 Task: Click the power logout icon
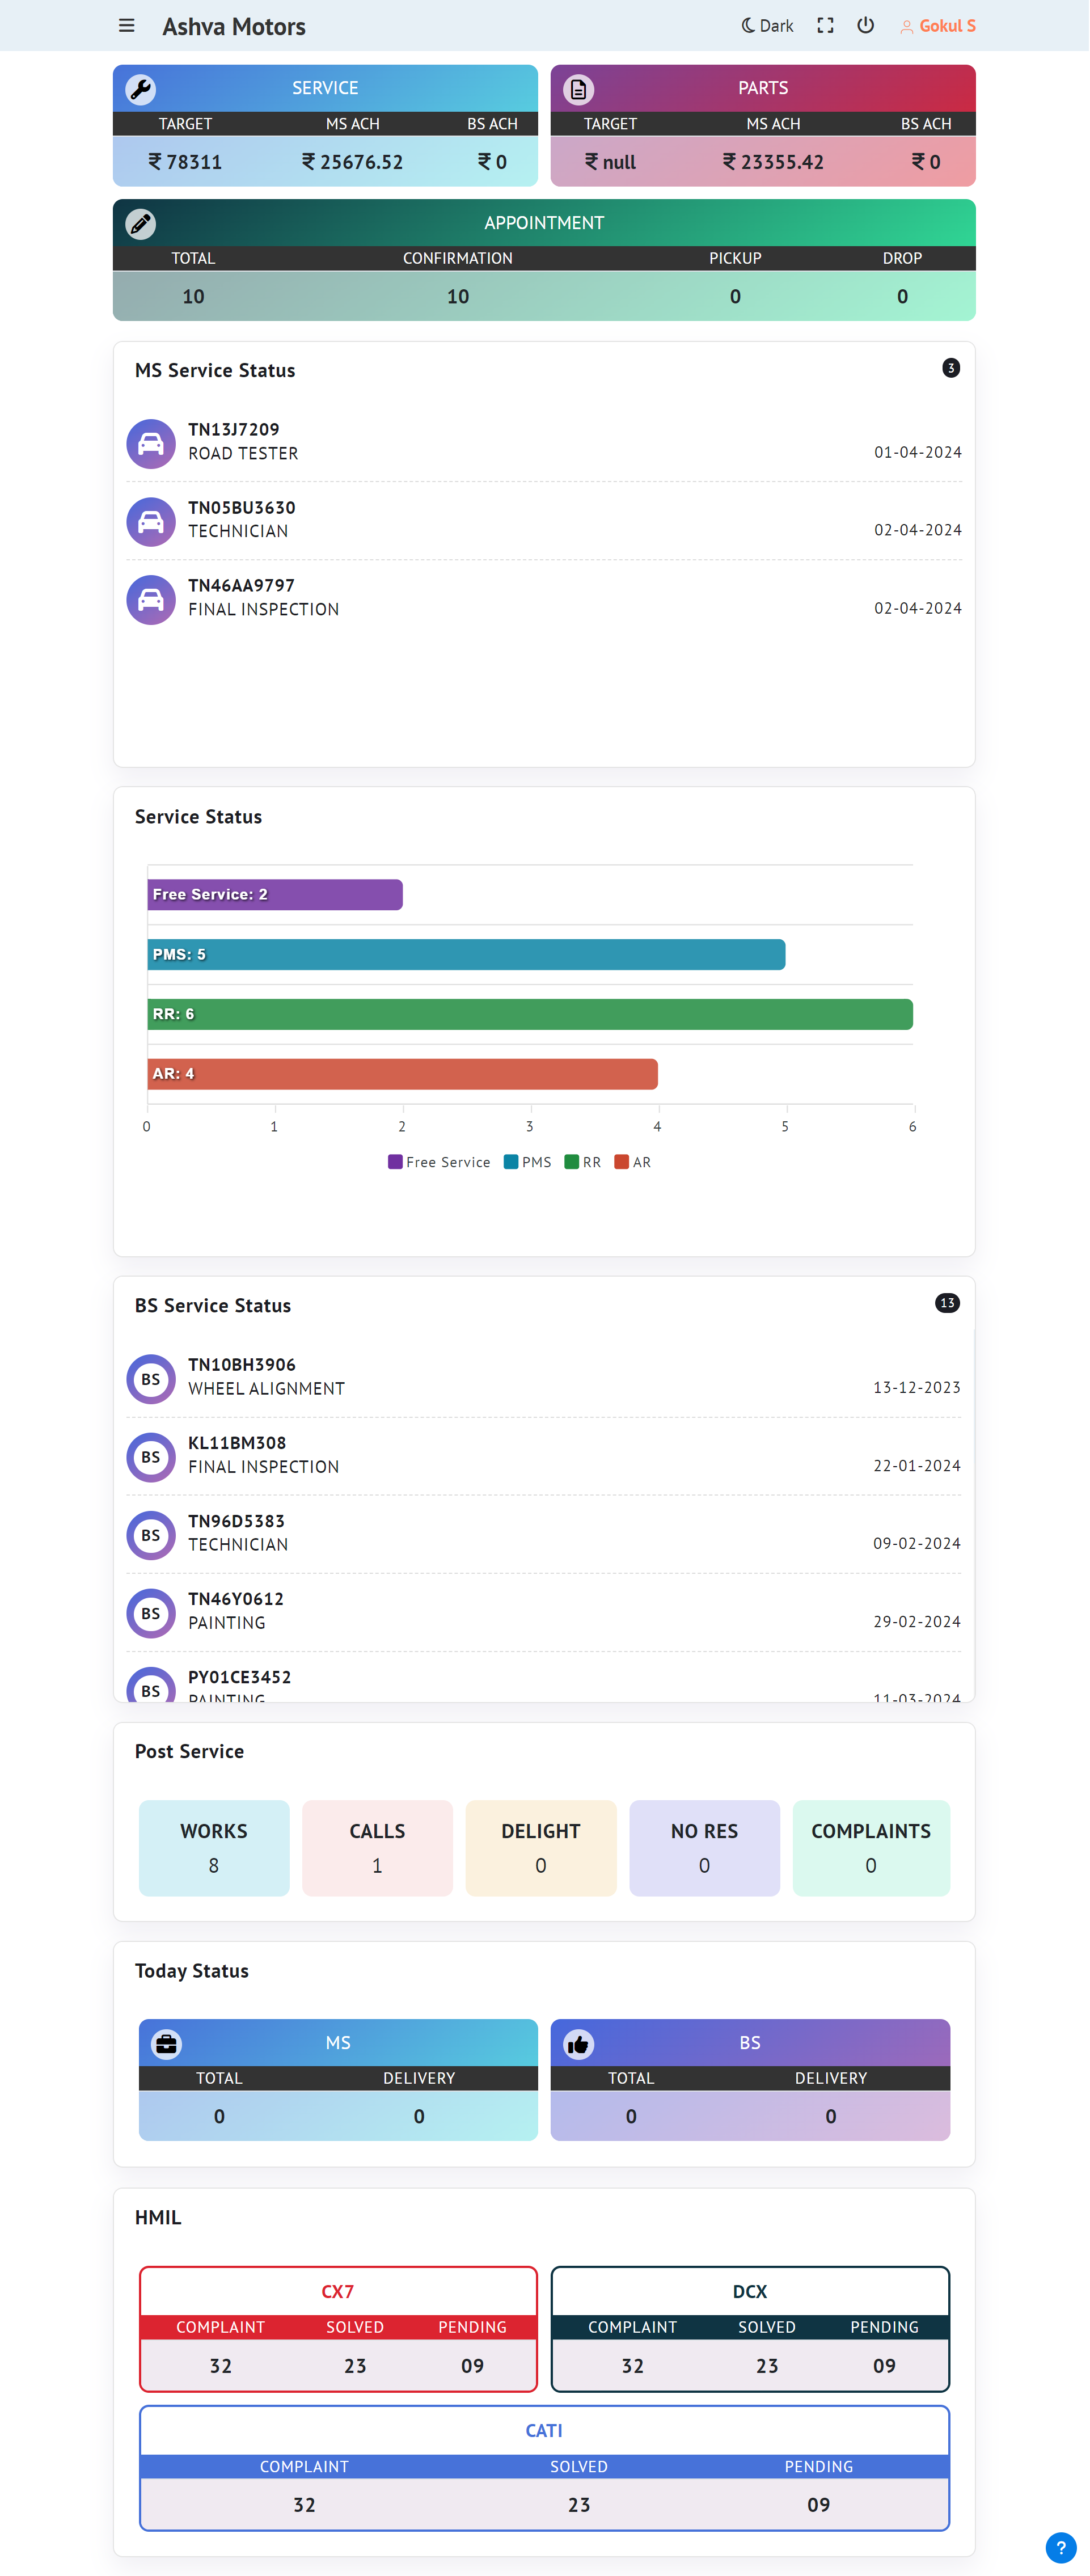[x=865, y=26]
